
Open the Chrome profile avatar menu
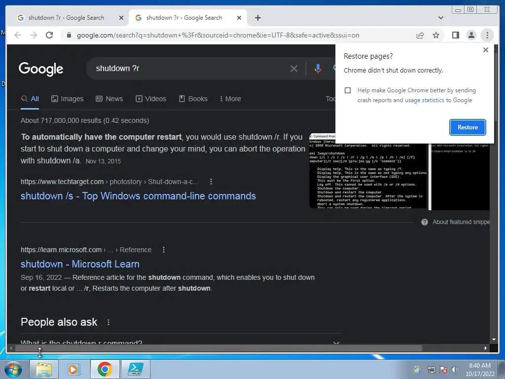click(x=471, y=35)
